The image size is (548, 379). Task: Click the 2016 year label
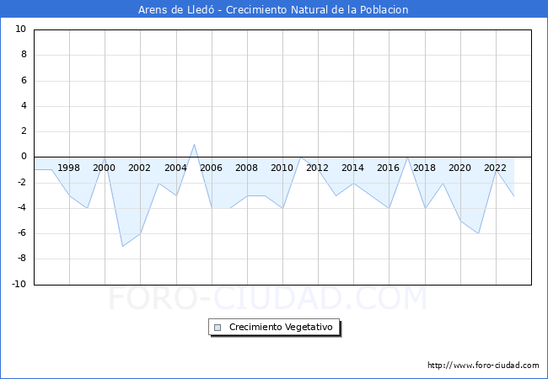[388, 168]
